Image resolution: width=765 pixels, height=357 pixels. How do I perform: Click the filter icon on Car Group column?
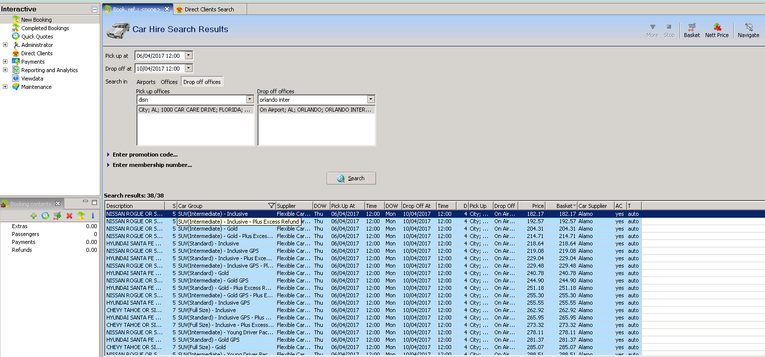[x=271, y=206]
